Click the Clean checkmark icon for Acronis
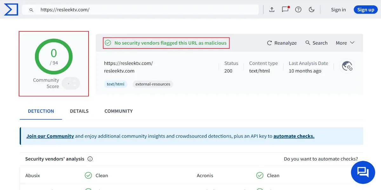The height and width of the screenshot is (190, 381). click(260, 175)
